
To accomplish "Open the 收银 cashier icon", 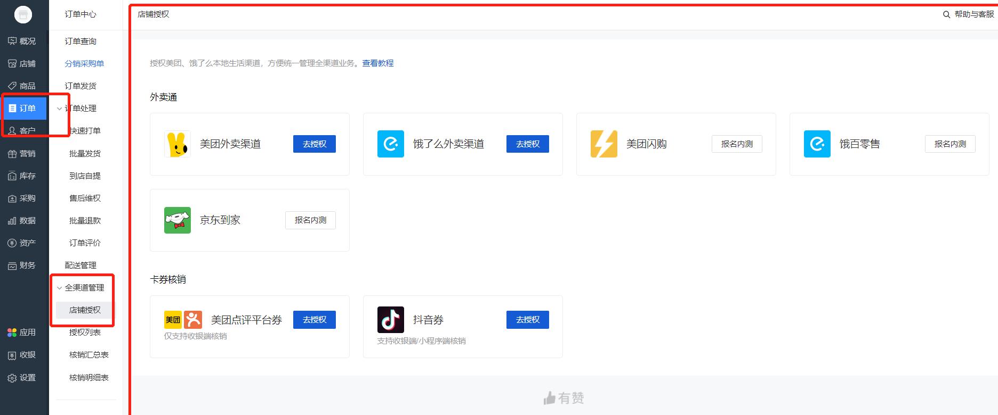I will (12, 355).
